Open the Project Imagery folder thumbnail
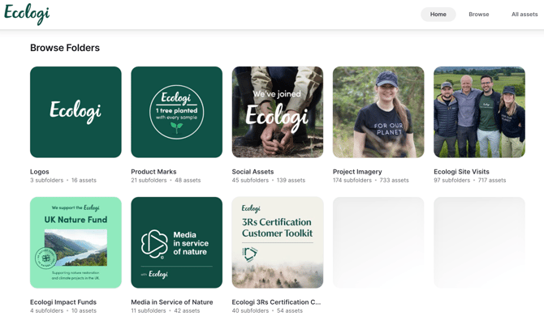The image size is (544, 325). [378, 112]
